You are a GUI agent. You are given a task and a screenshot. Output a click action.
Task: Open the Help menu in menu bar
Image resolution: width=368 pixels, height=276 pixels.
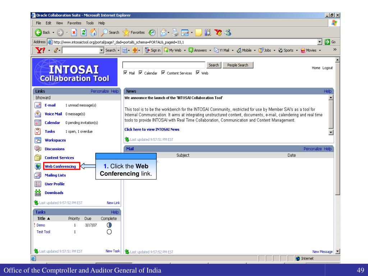(x=102, y=23)
